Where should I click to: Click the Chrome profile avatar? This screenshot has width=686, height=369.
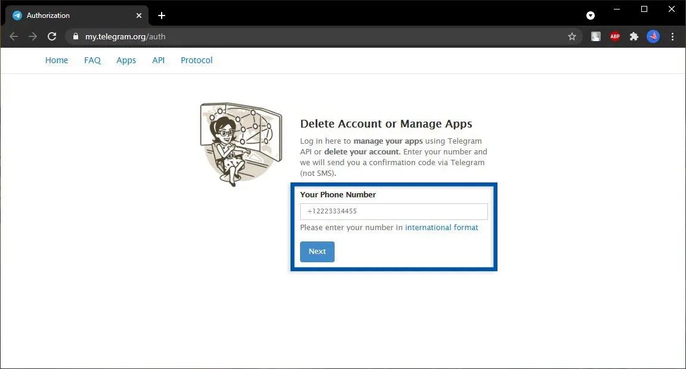click(653, 36)
